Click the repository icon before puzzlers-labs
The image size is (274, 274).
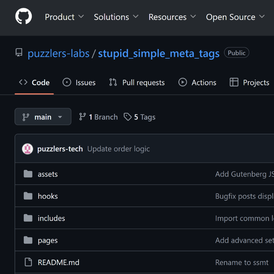point(19,53)
